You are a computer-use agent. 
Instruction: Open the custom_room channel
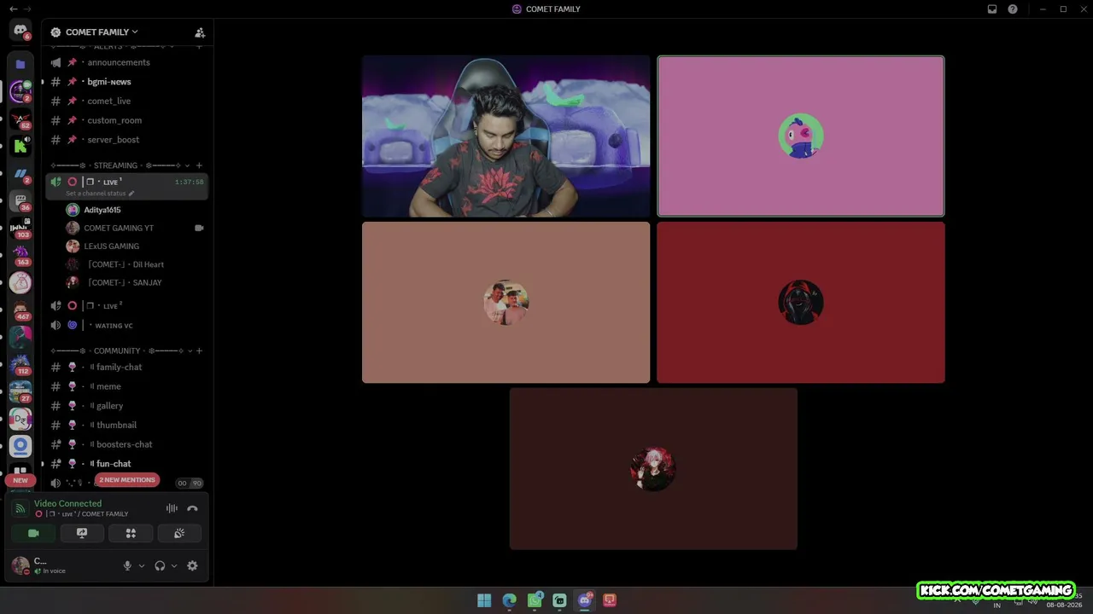pyautogui.click(x=126, y=120)
